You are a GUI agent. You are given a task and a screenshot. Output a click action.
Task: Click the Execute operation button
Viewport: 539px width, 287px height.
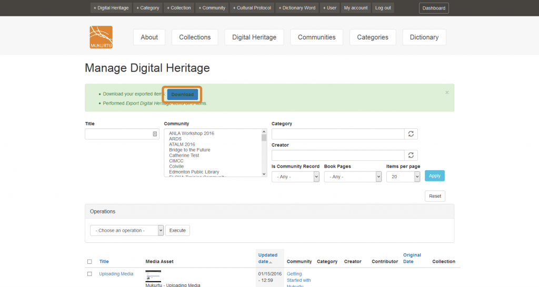[177, 230]
